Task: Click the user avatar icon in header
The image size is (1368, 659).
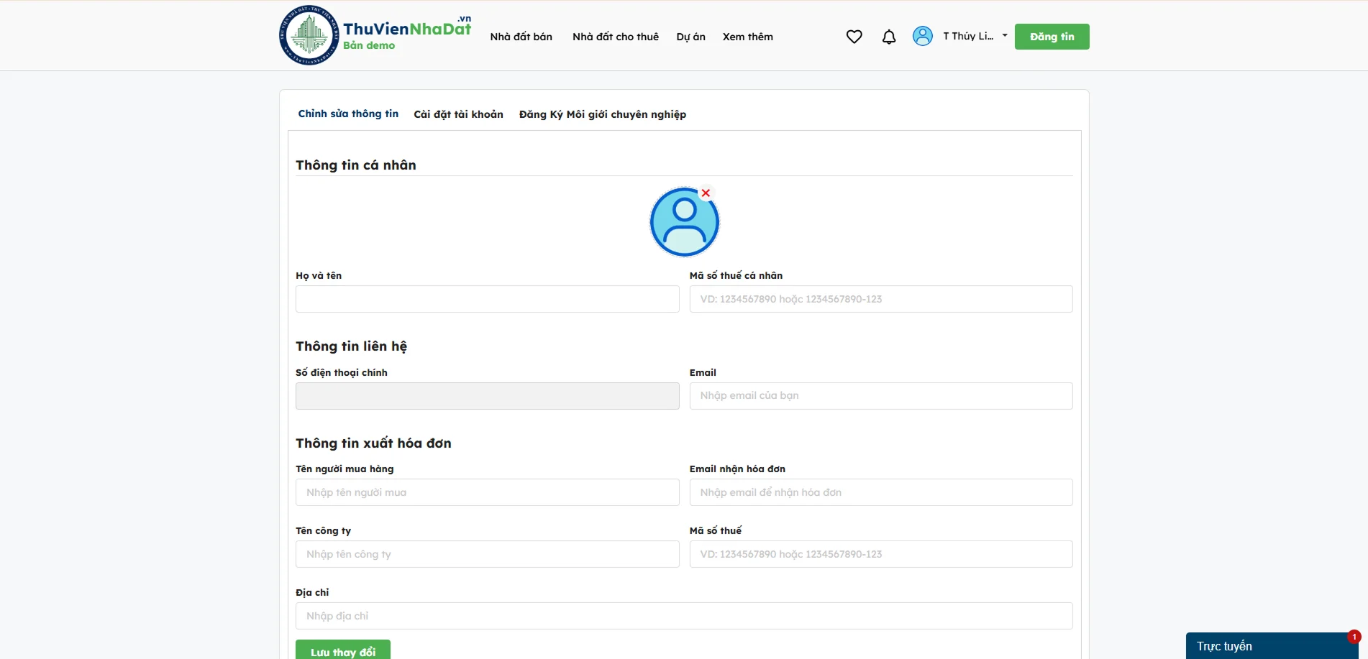Action: pos(923,36)
